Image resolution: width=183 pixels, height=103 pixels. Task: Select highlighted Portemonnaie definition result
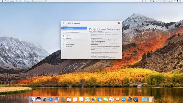[74, 28]
